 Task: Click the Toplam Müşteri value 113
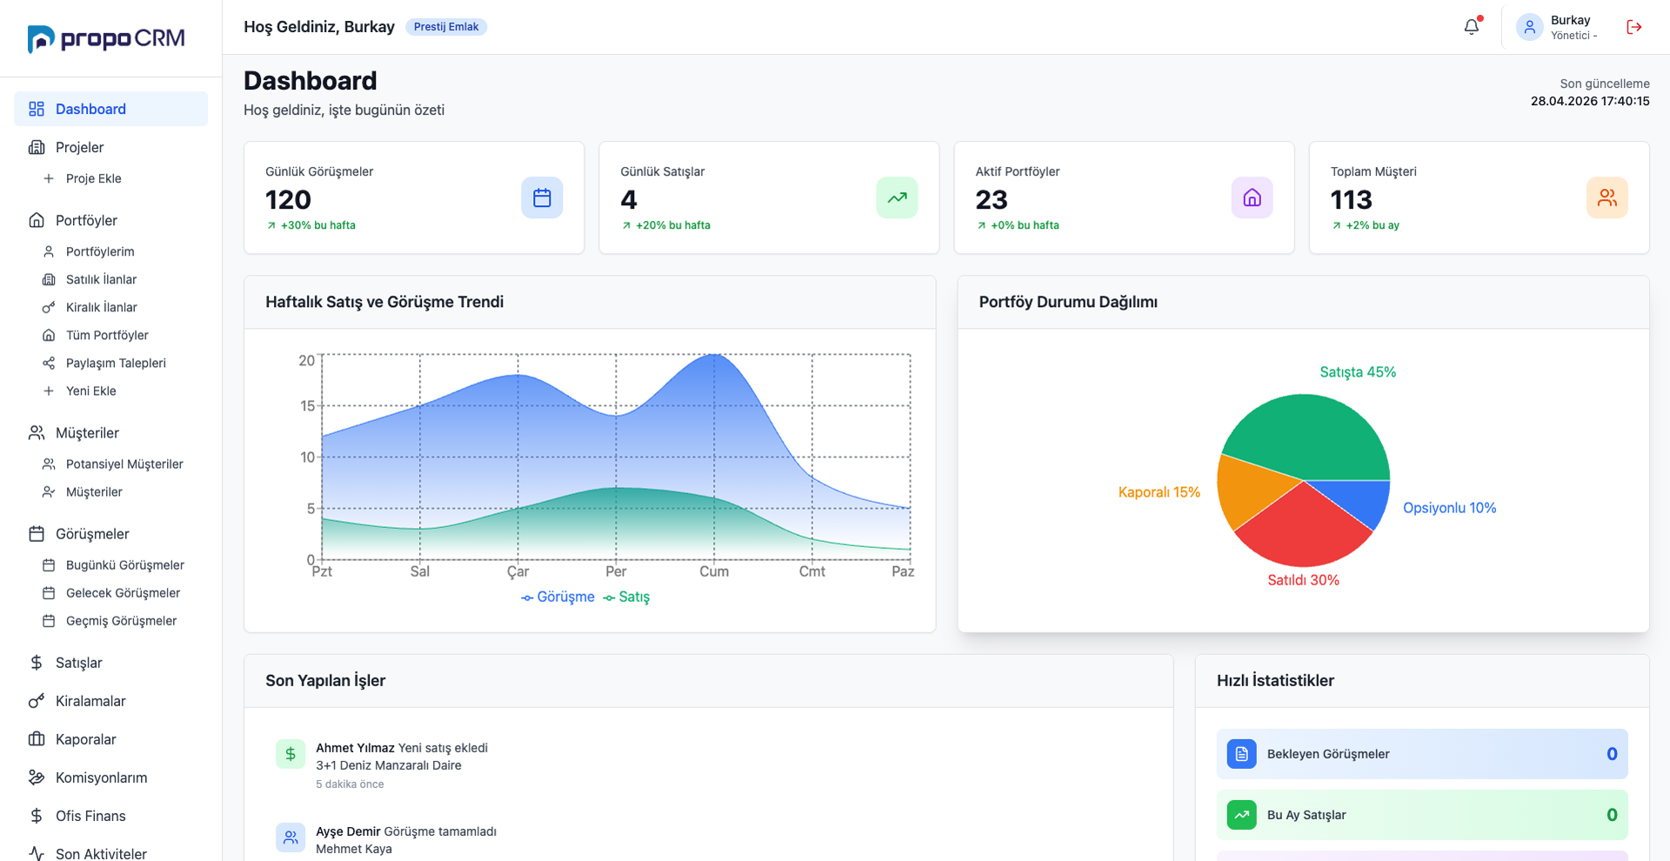click(x=1351, y=200)
